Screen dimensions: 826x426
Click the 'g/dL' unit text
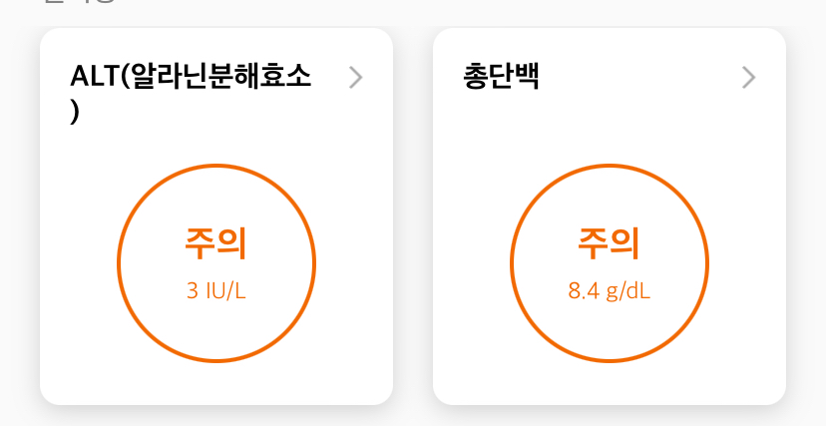pyautogui.click(x=628, y=291)
